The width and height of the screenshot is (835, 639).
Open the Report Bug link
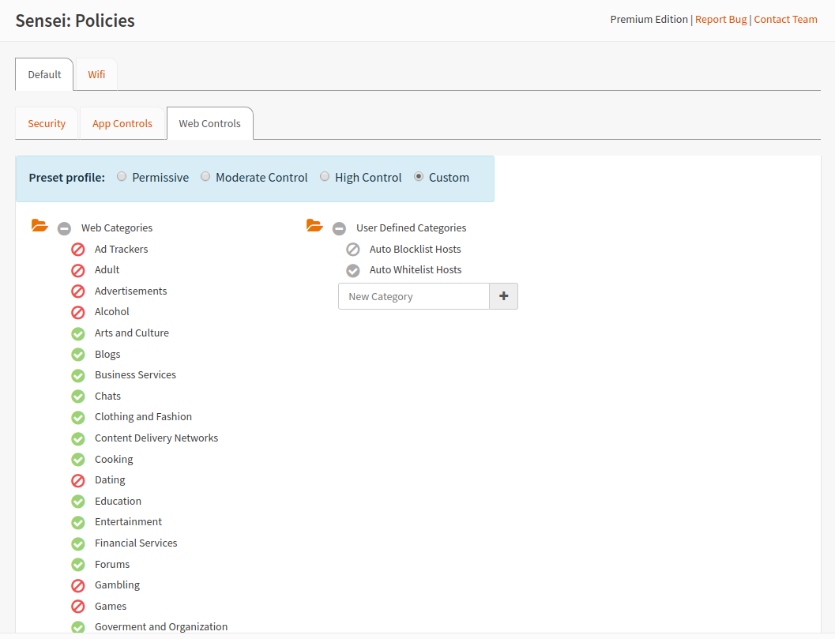[720, 19]
